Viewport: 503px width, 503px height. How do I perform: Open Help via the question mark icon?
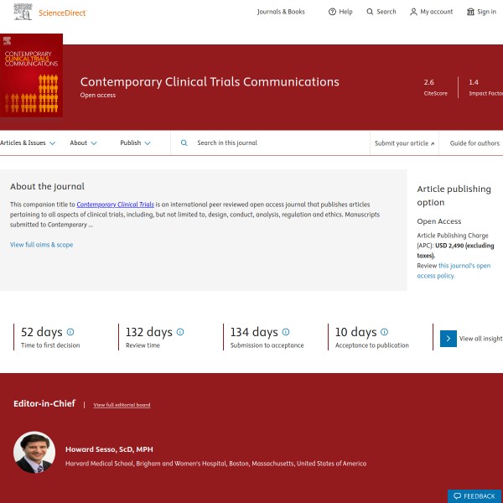[x=332, y=12]
